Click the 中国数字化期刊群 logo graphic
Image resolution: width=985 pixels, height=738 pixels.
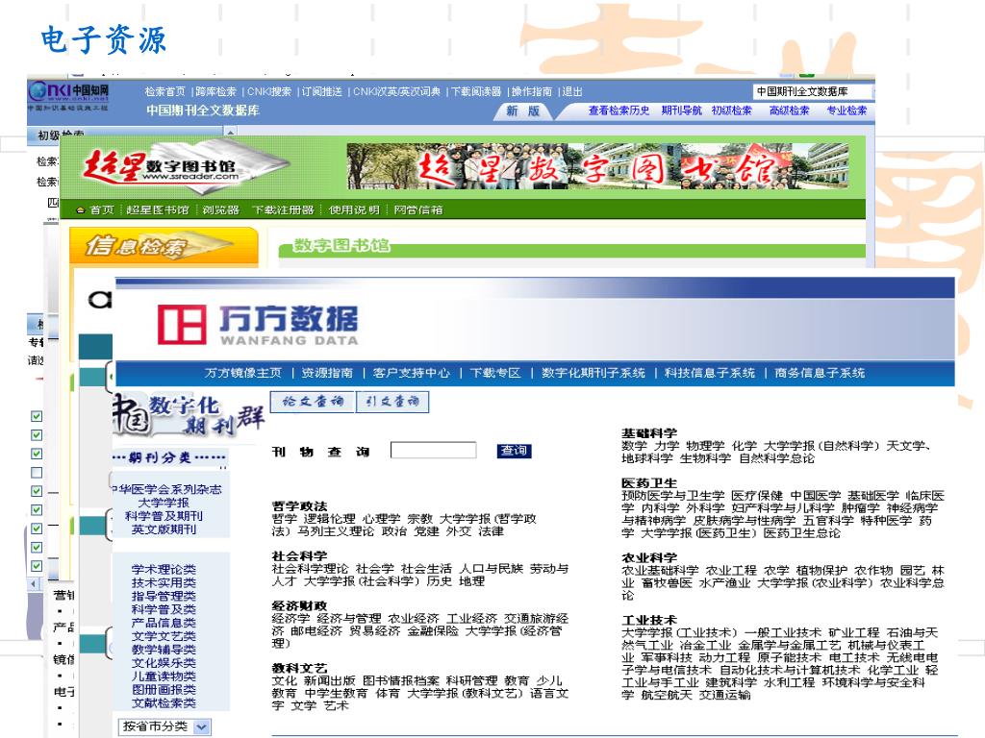click(x=188, y=415)
